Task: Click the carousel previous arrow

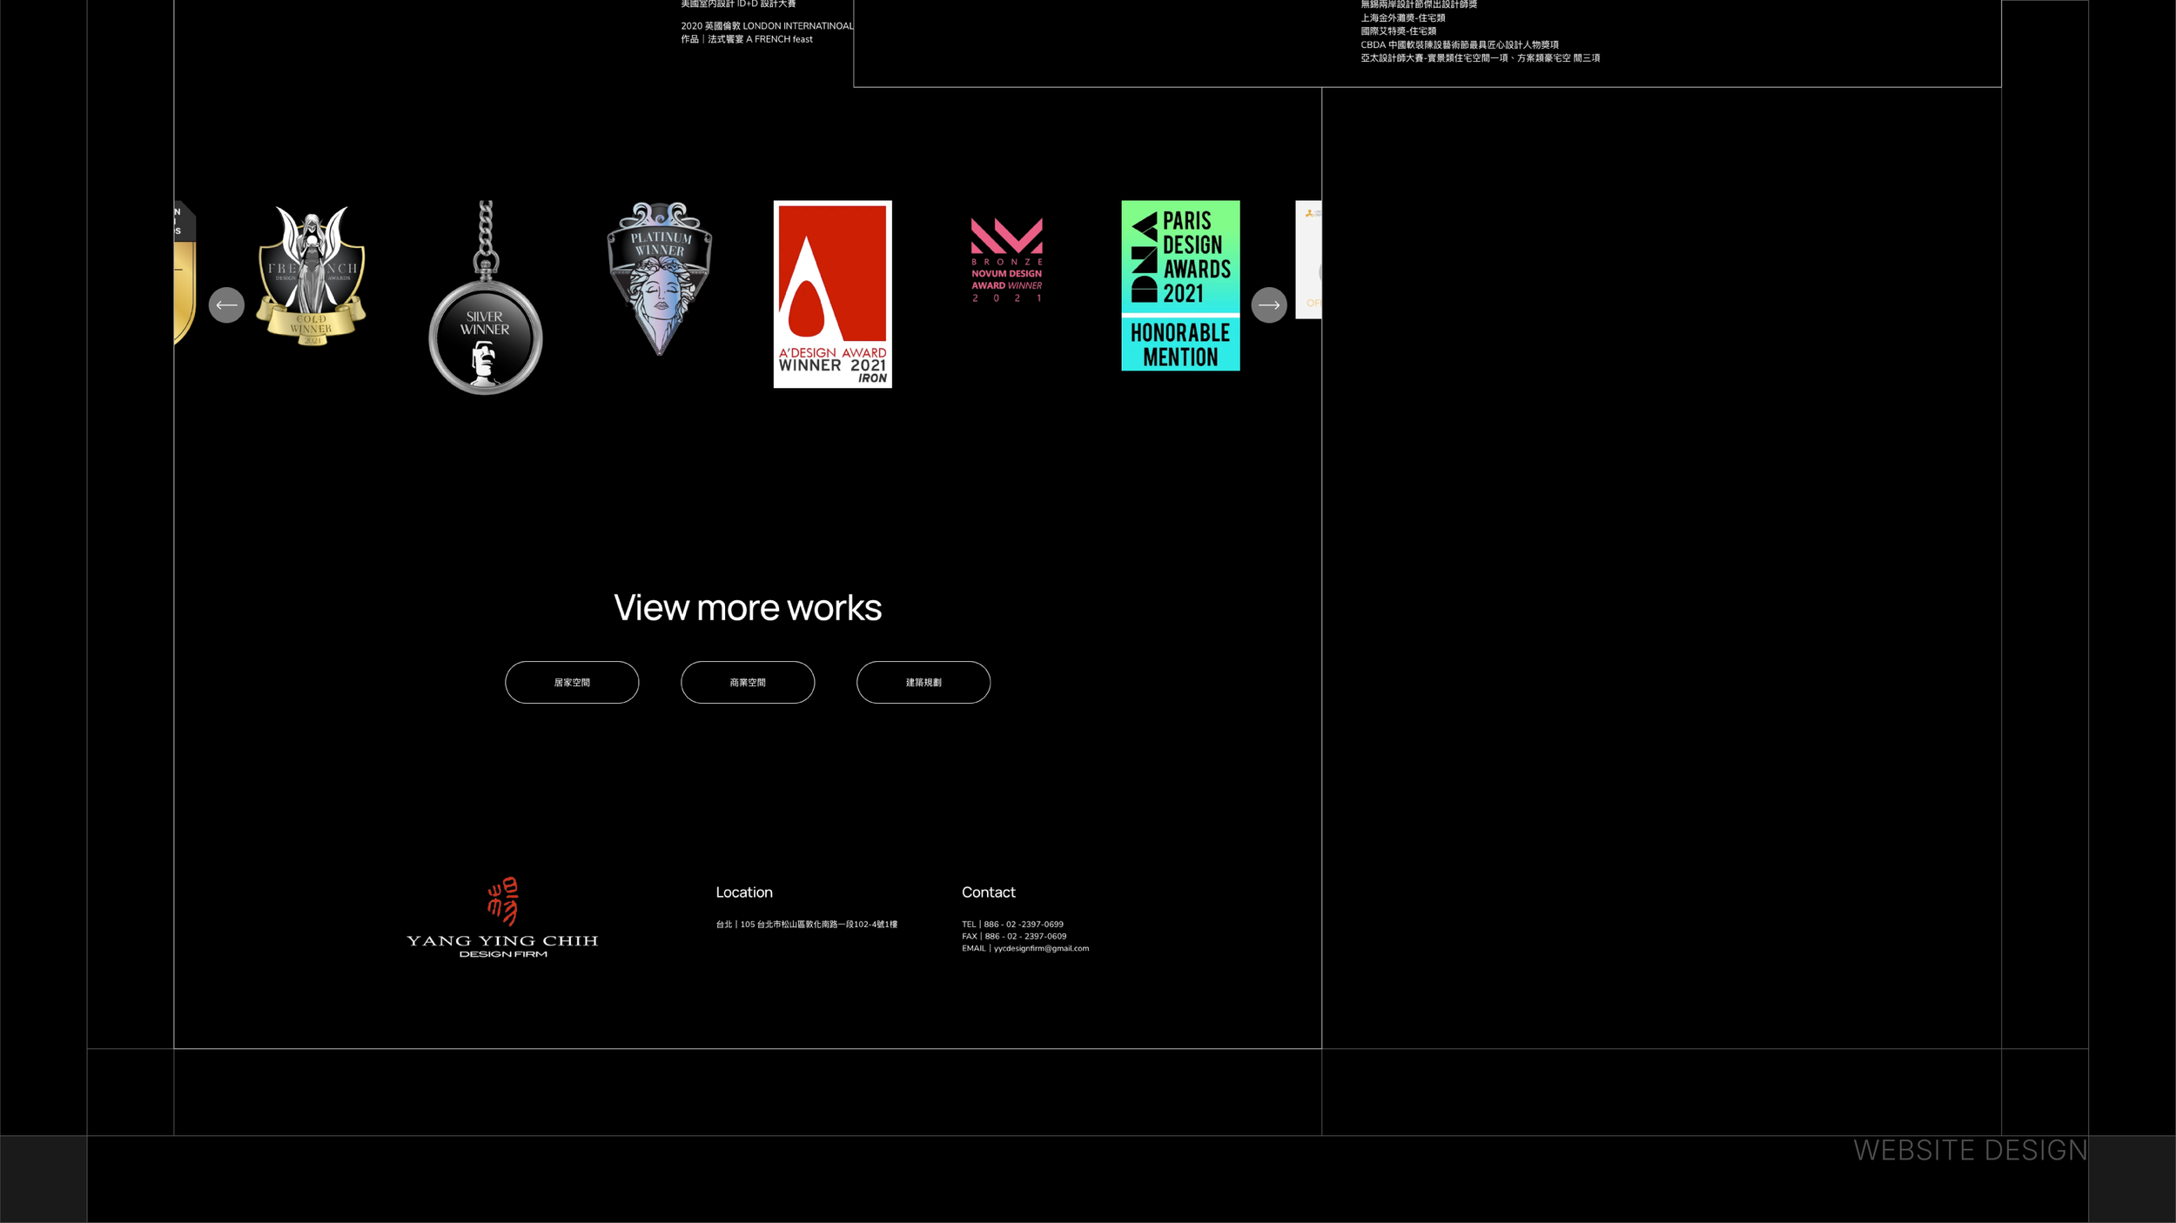Action: 226,305
